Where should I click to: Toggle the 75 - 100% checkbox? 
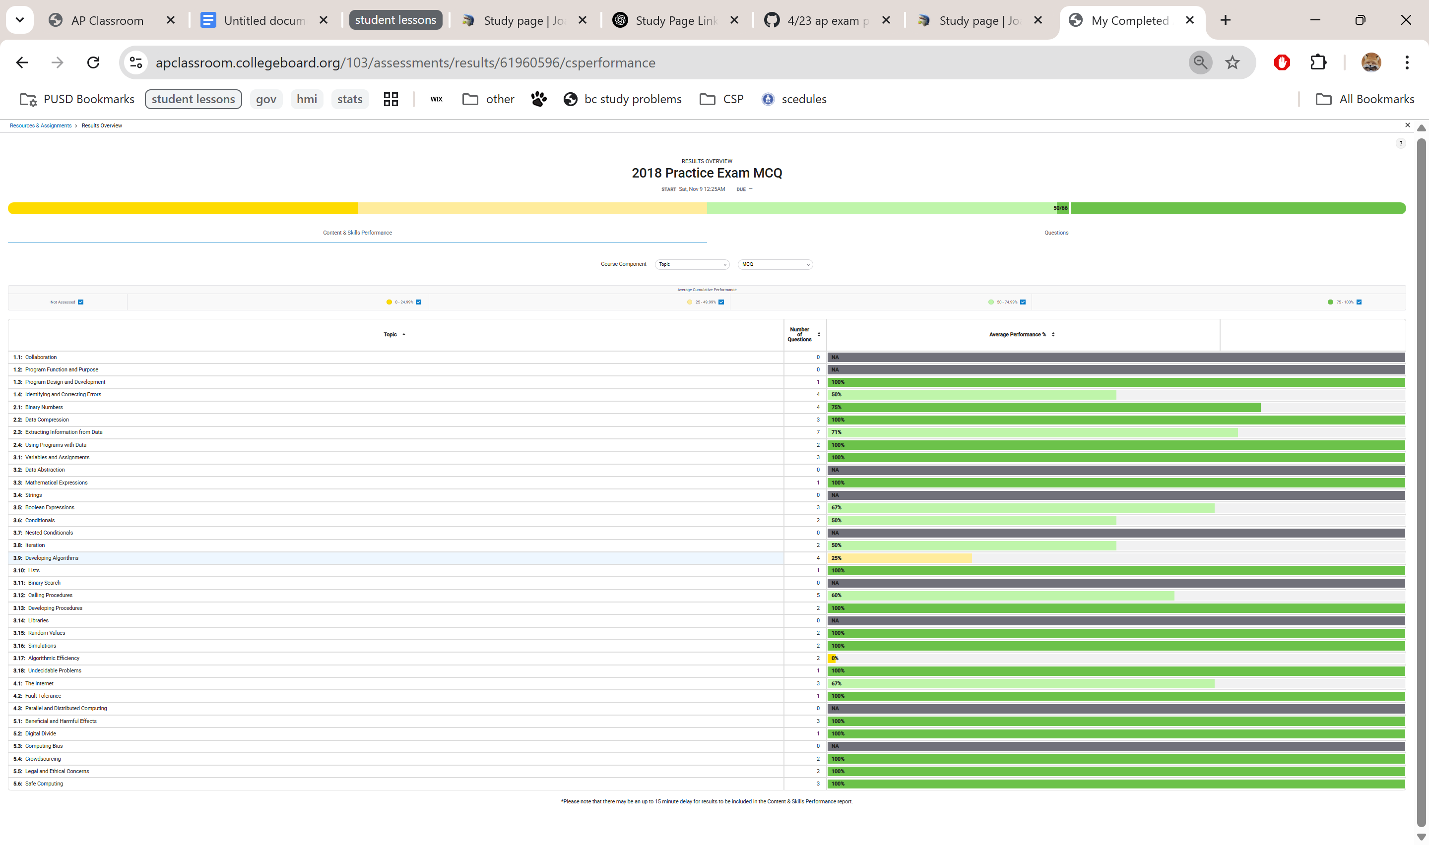click(x=1359, y=302)
